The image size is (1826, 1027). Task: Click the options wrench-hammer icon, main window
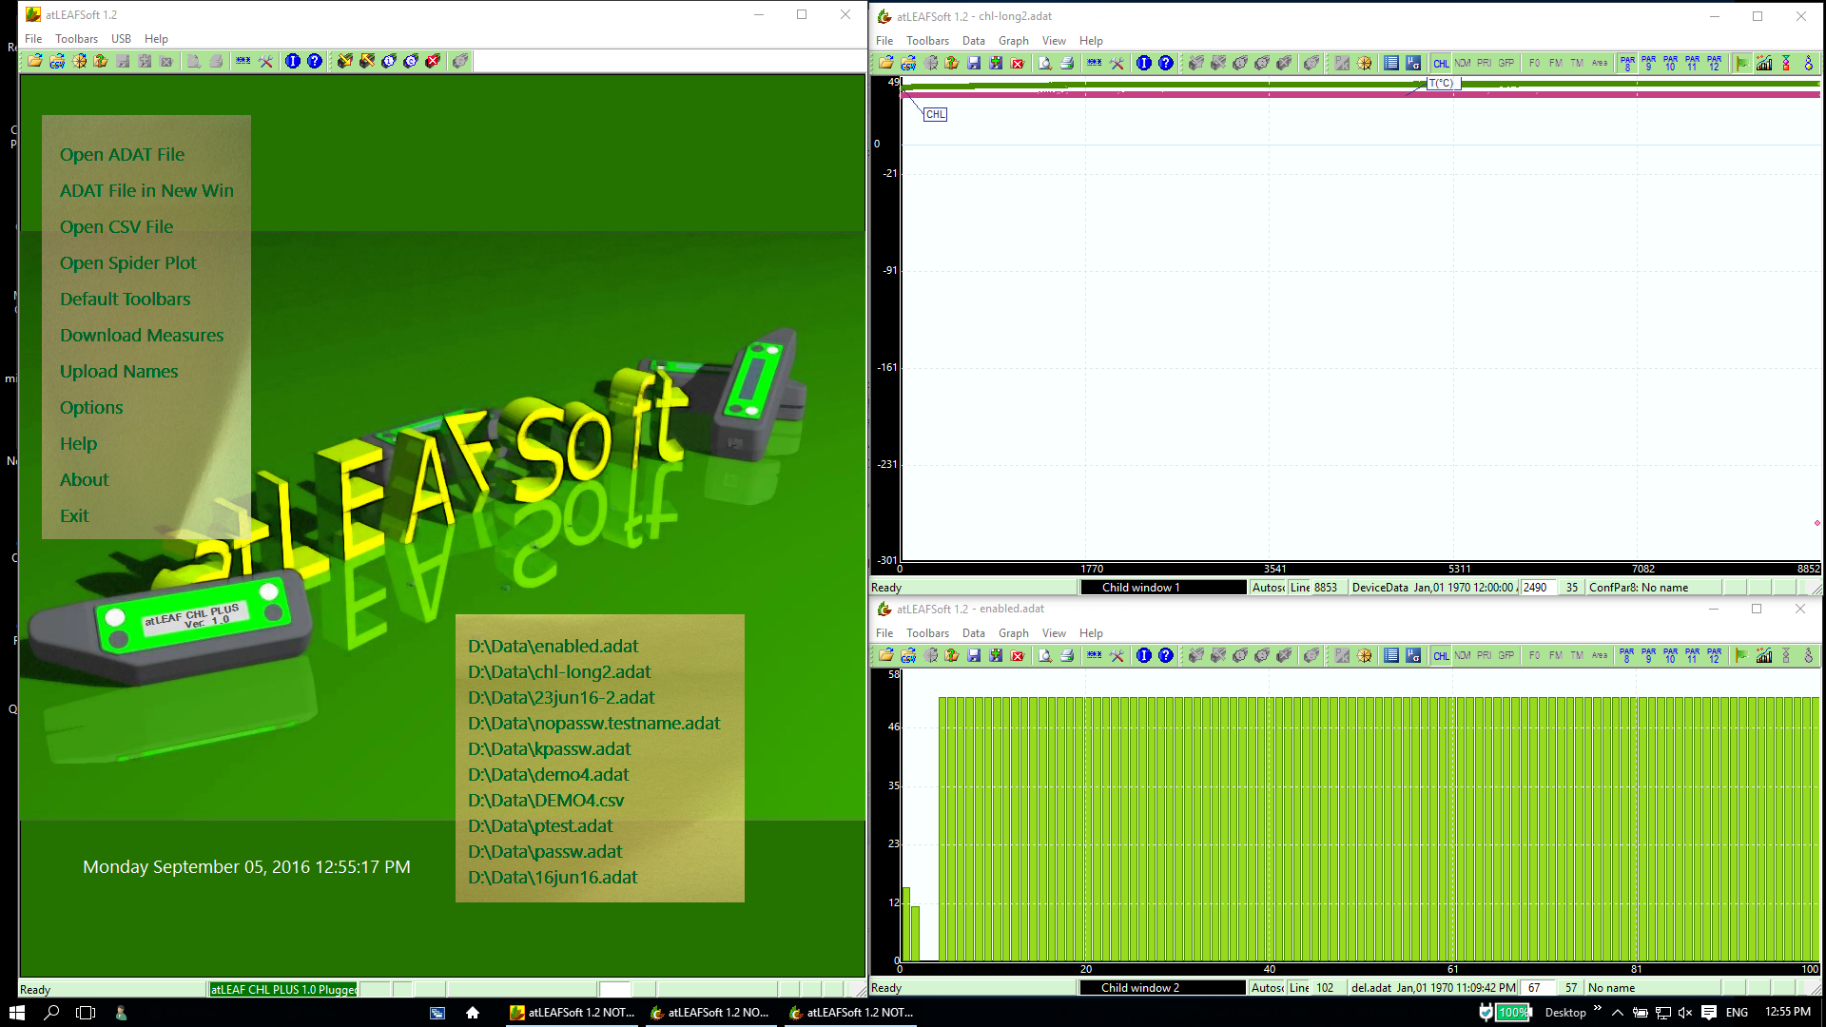click(x=265, y=61)
